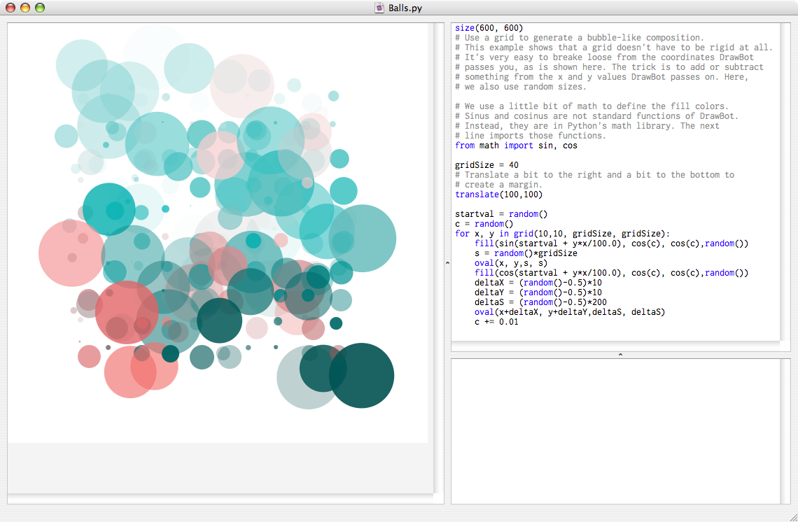798x522 pixels.
Task: Click the canvas view's horizontal scrollbar
Action: pyautogui.click(x=220, y=499)
